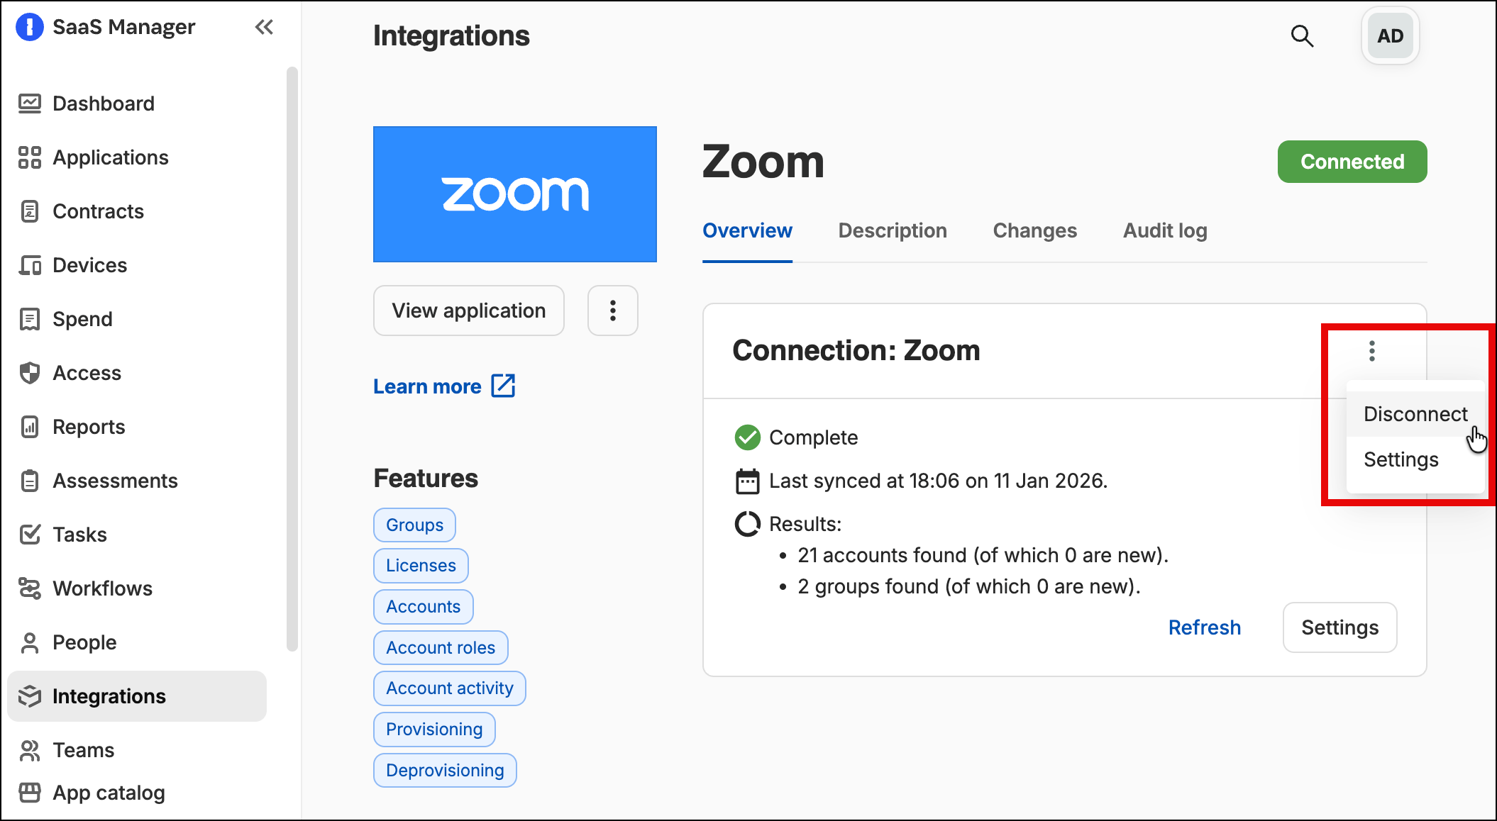Select the Integrations sidebar item
This screenshot has width=1497, height=821.
tap(137, 696)
